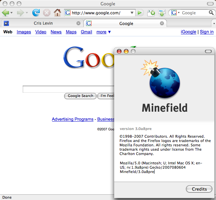
Task: Click the Google page search text box
Action: coord(68,89)
